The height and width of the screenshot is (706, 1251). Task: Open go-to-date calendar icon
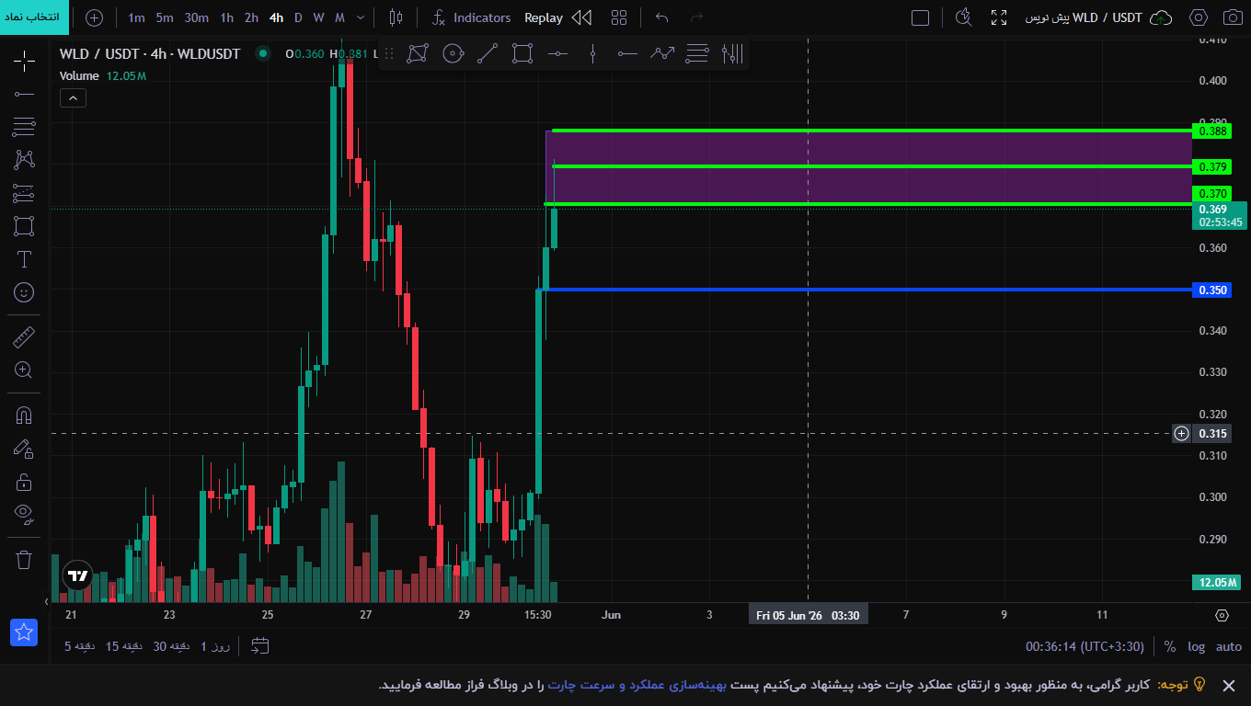click(260, 646)
